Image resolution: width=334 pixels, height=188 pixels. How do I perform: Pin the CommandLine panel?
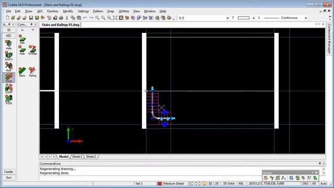[x=319, y=163]
